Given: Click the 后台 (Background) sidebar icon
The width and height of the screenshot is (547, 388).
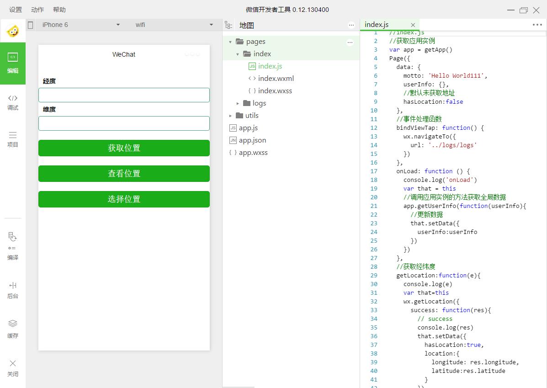Looking at the screenshot, I should tap(12, 290).
